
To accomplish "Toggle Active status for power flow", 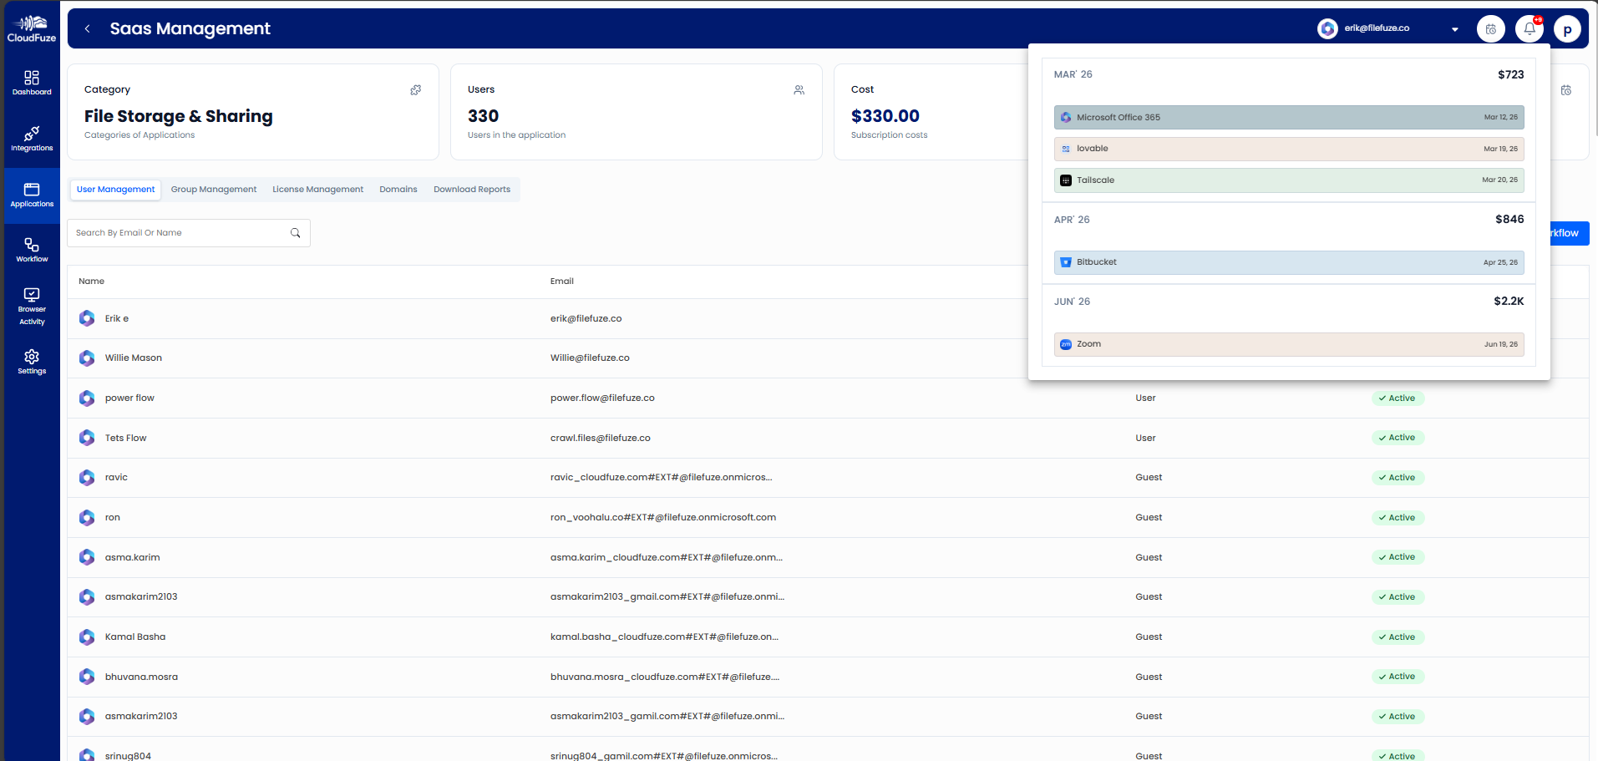I will [1397, 398].
